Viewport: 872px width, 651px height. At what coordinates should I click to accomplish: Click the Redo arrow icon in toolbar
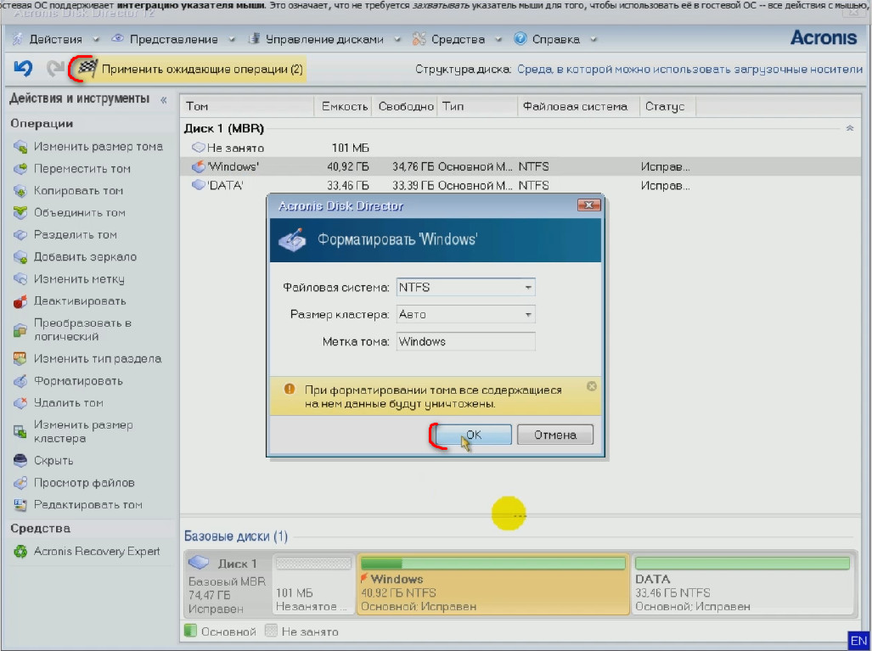pos(55,69)
